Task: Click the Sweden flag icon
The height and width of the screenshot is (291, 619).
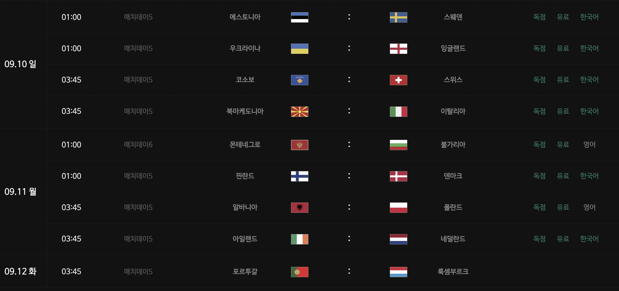Action: (x=398, y=17)
